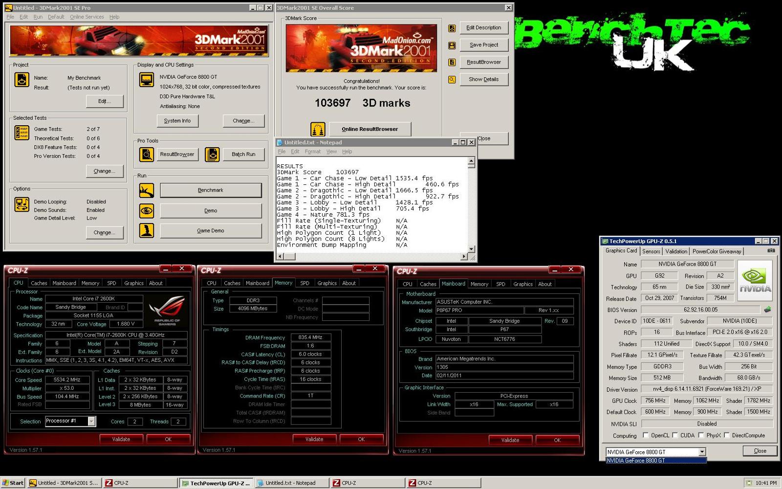Click Change... button in Display and CPU Settings
Viewport: 782px width, 489px height.
(x=243, y=121)
